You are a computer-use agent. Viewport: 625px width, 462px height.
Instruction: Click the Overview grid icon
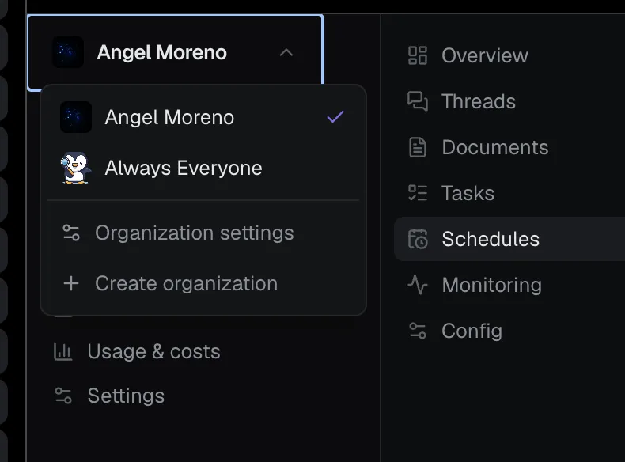click(x=418, y=55)
